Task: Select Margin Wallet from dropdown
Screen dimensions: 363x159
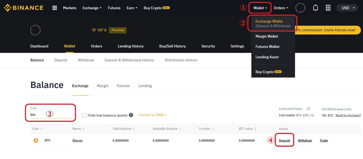Action: click(x=267, y=36)
